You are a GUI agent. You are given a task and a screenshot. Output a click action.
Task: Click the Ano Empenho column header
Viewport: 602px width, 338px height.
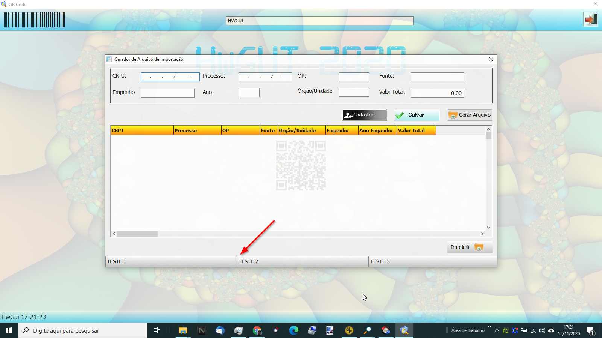(378, 130)
